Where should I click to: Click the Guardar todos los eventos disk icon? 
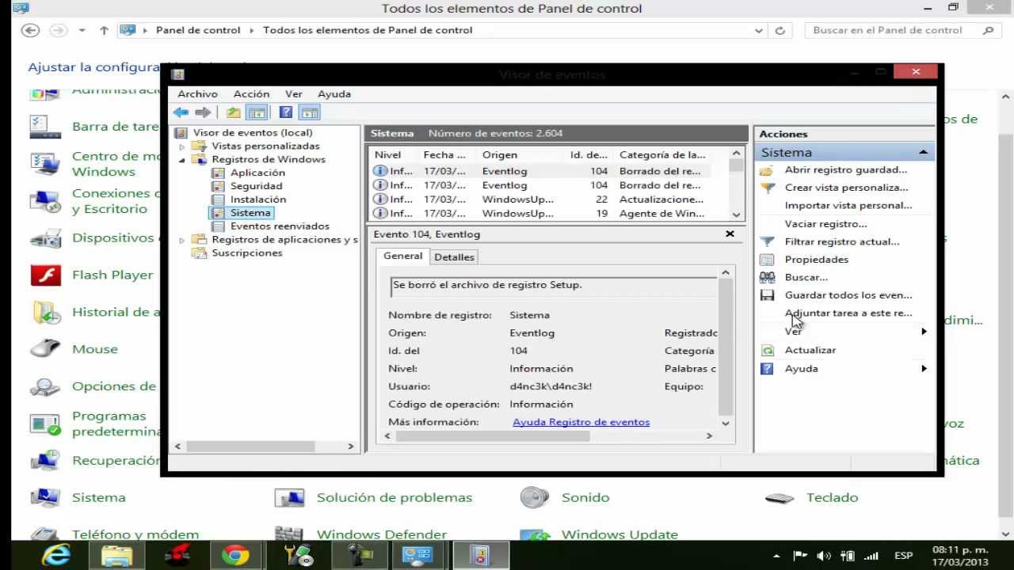[767, 295]
